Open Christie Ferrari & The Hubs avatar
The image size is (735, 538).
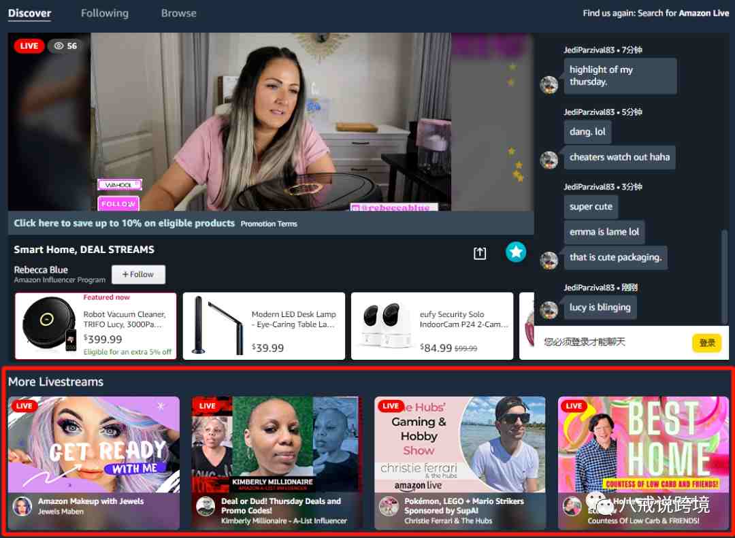[x=389, y=506]
